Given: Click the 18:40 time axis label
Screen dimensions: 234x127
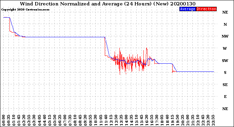Looking at the screenshot, I should click(x=167, y=120).
